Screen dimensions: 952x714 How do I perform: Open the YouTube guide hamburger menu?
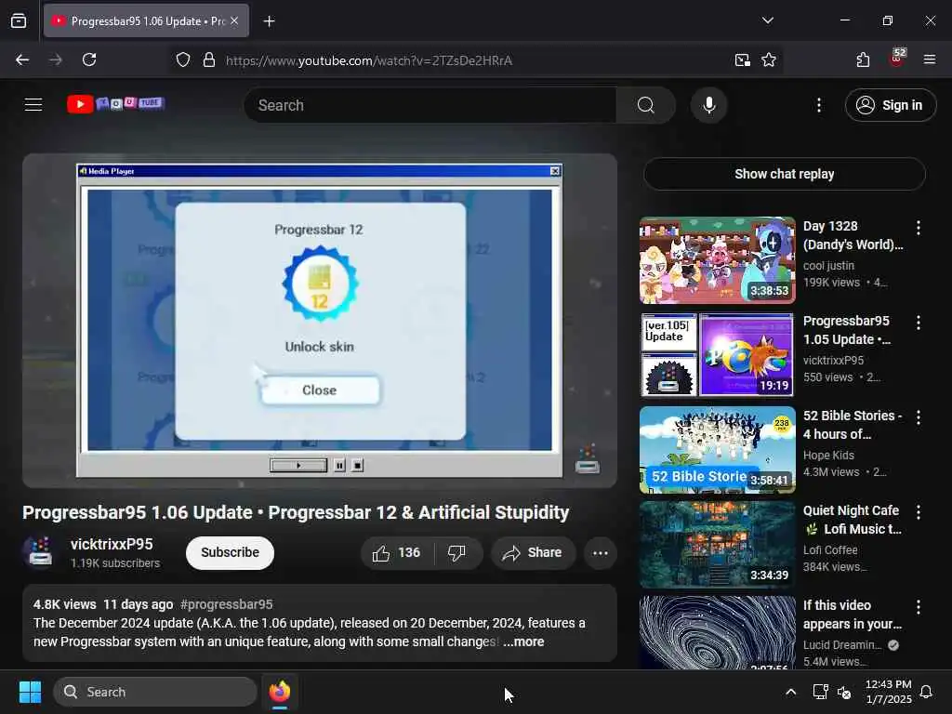click(33, 104)
